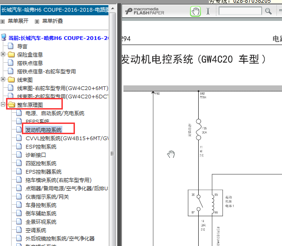Open the 搭铁点信息 page
This screenshot has height=246, width=282.
point(30,63)
